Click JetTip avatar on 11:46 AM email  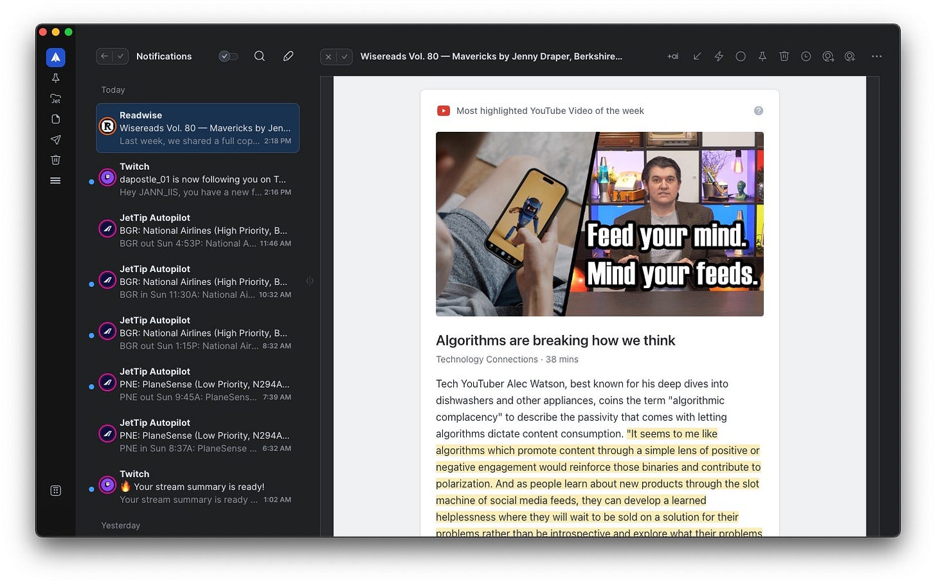tap(107, 229)
